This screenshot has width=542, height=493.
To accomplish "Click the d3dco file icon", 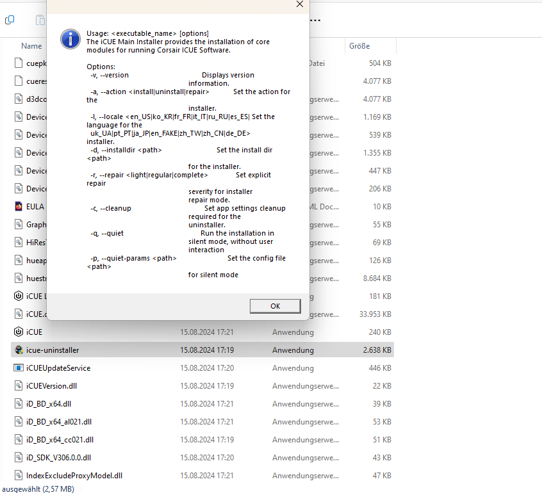I will click(19, 99).
